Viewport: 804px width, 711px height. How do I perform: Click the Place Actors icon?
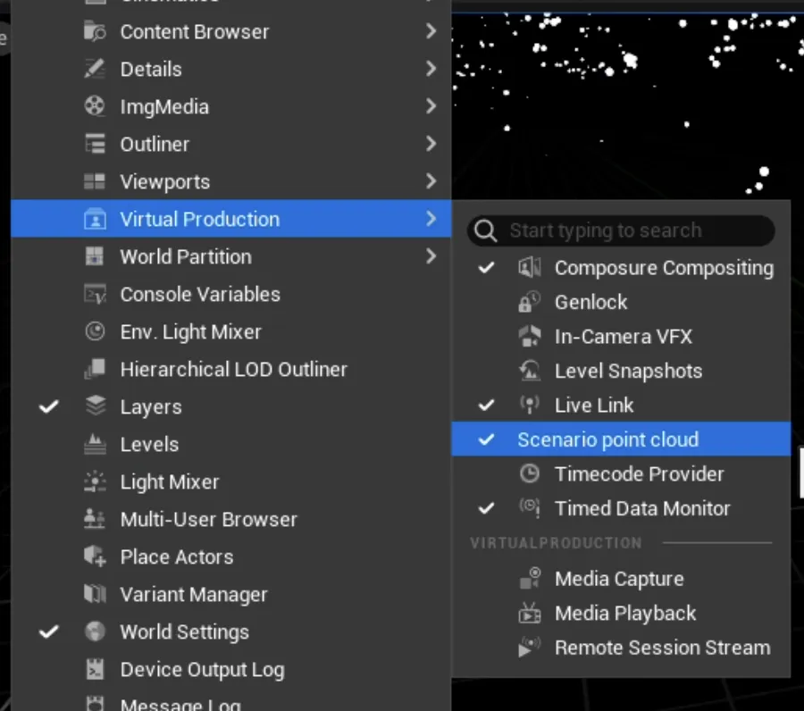tap(95, 556)
